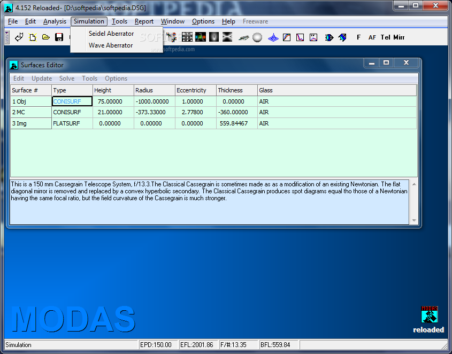The height and width of the screenshot is (354, 452).
Task: Click the Height value 75.00000
Action: tap(113, 101)
